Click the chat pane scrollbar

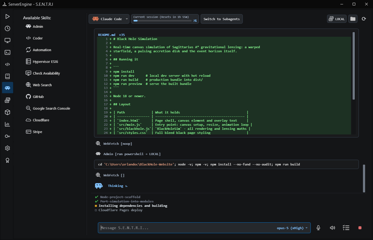tap(364, 178)
